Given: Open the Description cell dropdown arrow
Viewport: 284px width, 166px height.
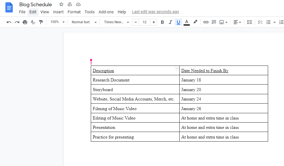Looking at the screenshot, I should point(177,68).
